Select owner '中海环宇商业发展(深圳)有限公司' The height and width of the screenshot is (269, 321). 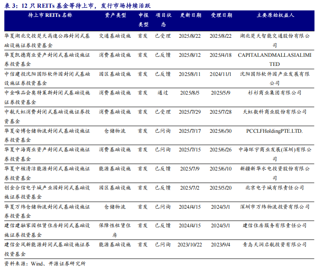[x=275, y=154]
